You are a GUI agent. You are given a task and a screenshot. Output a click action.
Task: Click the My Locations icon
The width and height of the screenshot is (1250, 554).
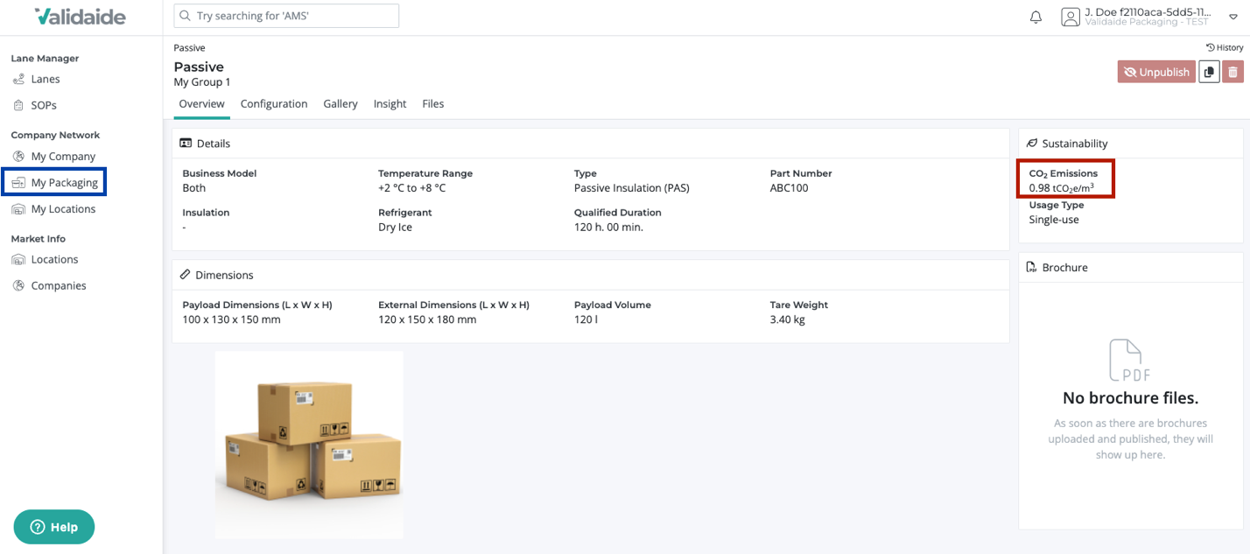pos(18,209)
